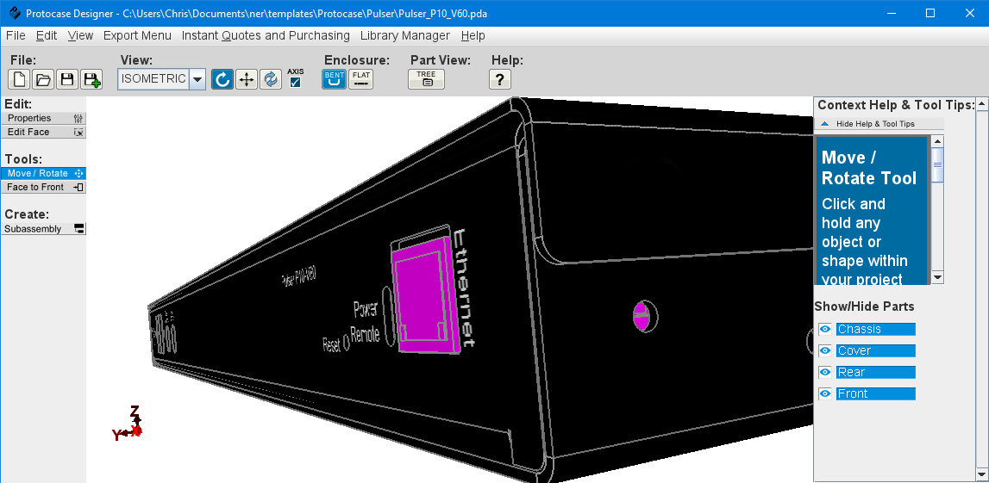The height and width of the screenshot is (483, 989).
Task: Click the Ethernet label on the enclosure
Action: (466, 288)
